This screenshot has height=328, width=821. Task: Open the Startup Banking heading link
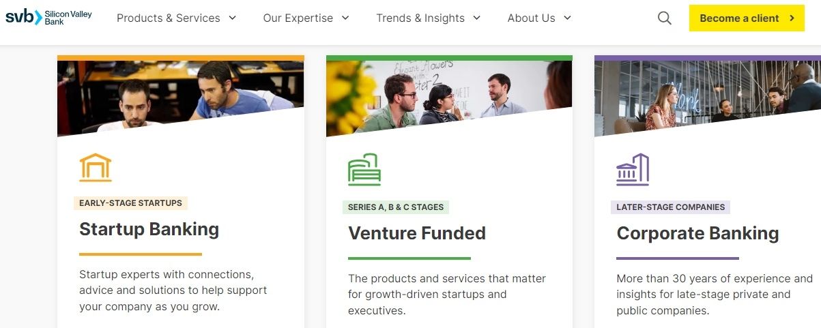pyautogui.click(x=149, y=229)
